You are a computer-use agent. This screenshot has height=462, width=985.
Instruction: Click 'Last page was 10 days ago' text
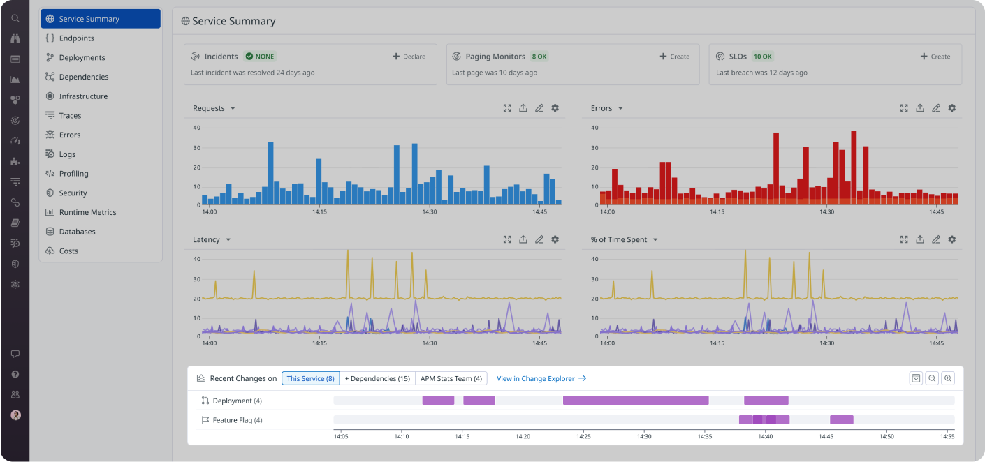(x=495, y=73)
